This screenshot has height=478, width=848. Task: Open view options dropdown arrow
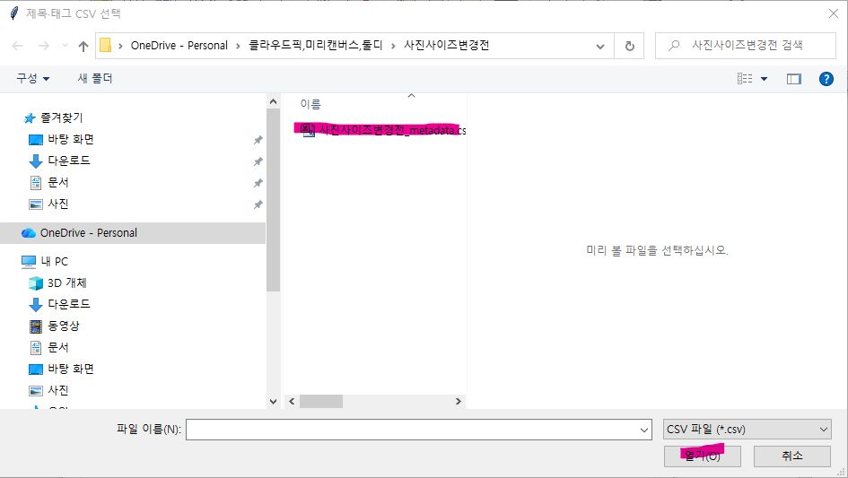click(x=764, y=79)
